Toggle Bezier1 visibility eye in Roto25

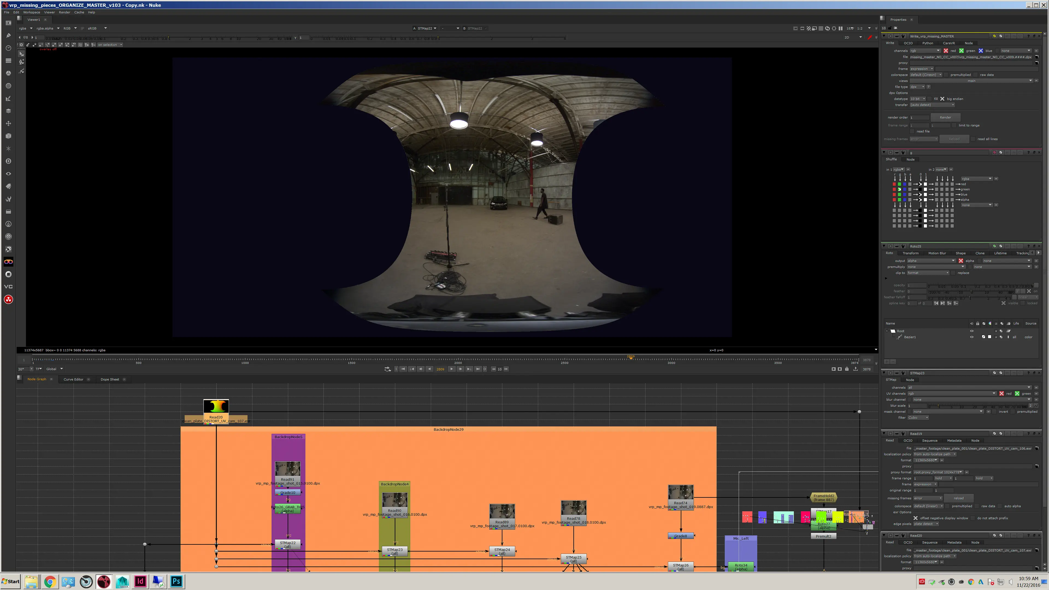click(972, 337)
